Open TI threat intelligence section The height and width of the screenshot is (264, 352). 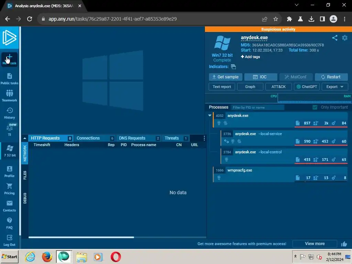pos(9,130)
